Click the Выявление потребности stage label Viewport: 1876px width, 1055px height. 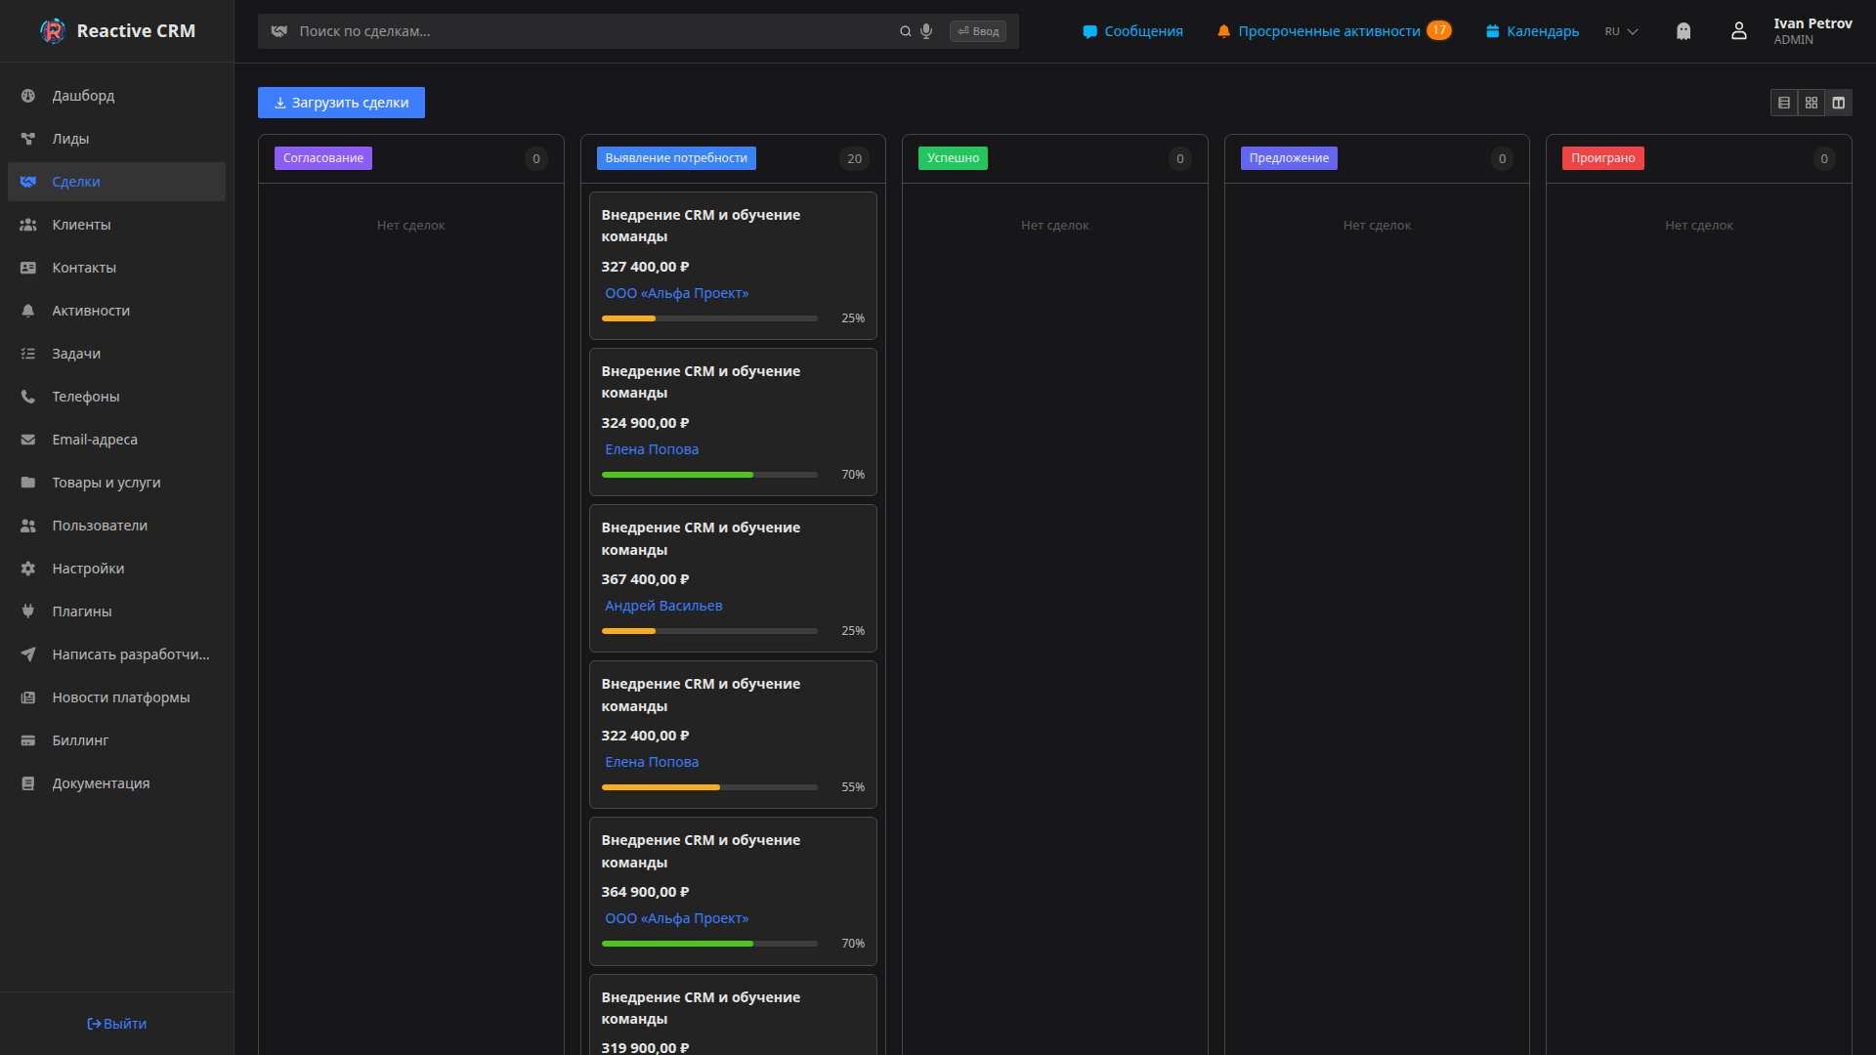tap(676, 158)
